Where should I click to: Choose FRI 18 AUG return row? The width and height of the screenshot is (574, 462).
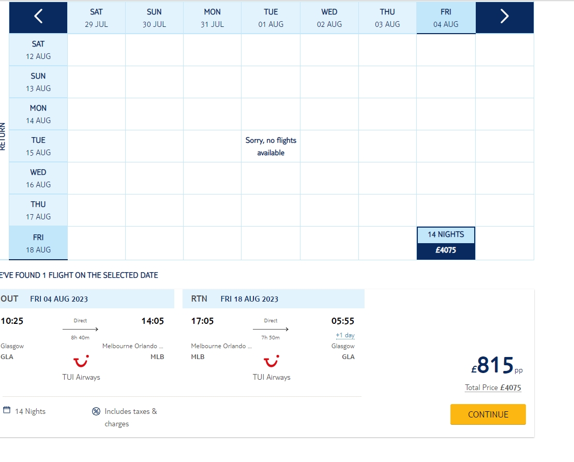[x=38, y=243]
